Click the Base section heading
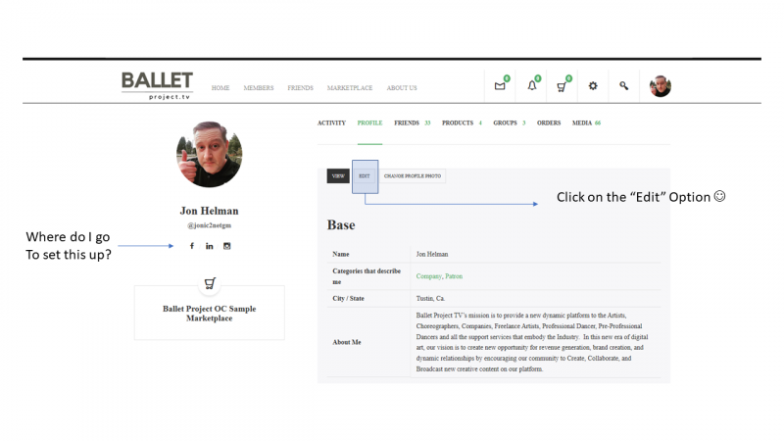The height and width of the screenshot is (441, 784). (x=341, y=225)
